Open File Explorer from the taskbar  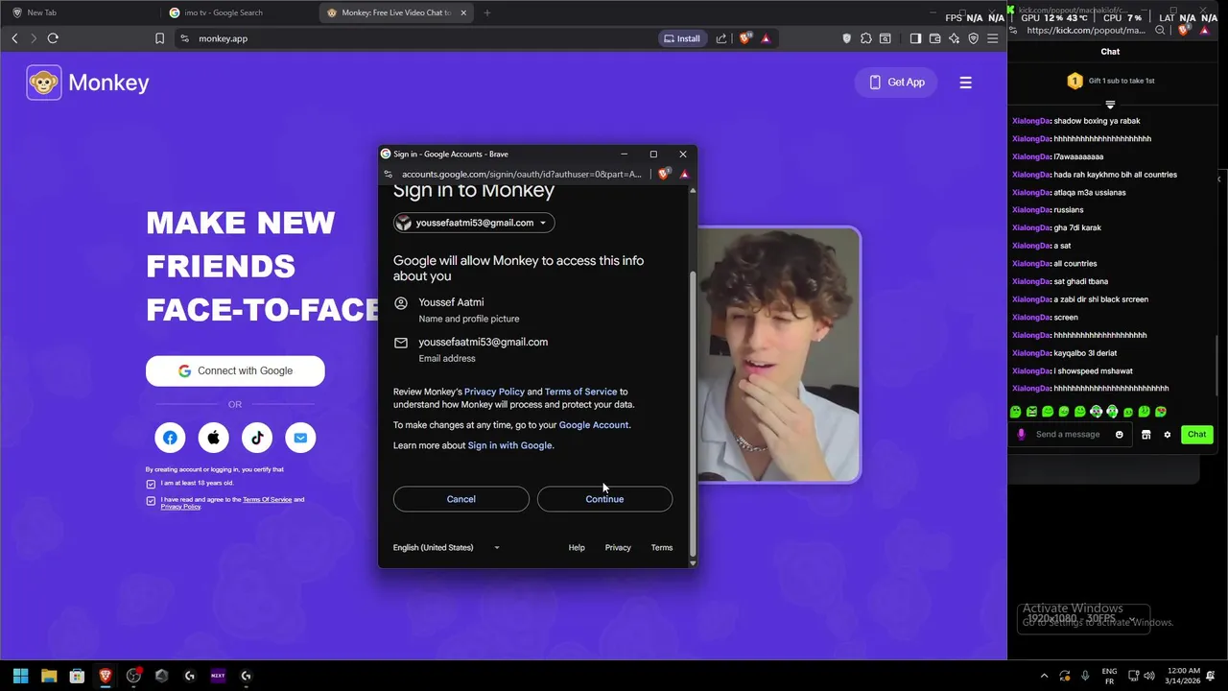pyautogui.click(x=49, y=676)
